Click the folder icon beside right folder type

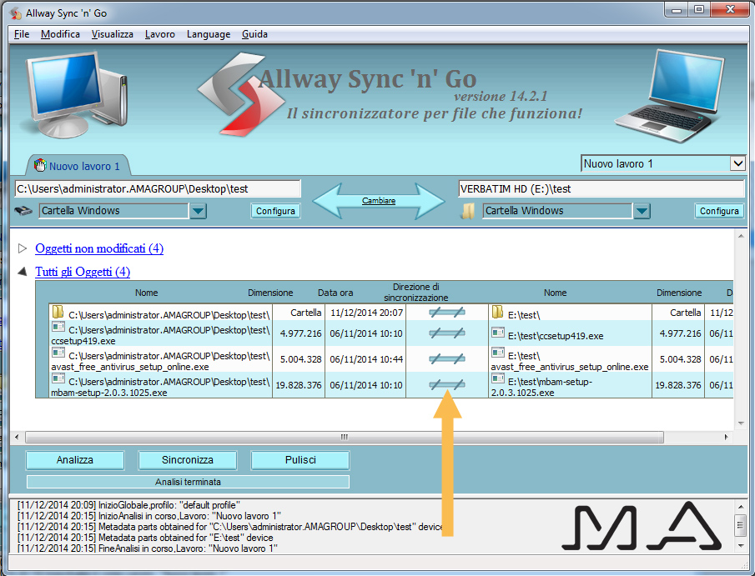pyautogui.click(x=467, y=211)
